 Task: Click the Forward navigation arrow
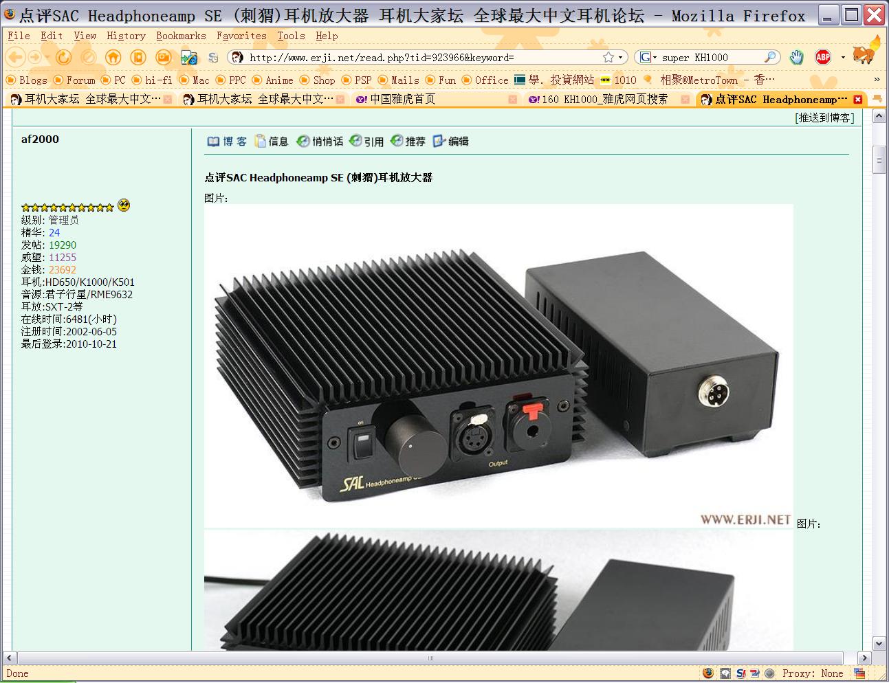pos(35,58)
